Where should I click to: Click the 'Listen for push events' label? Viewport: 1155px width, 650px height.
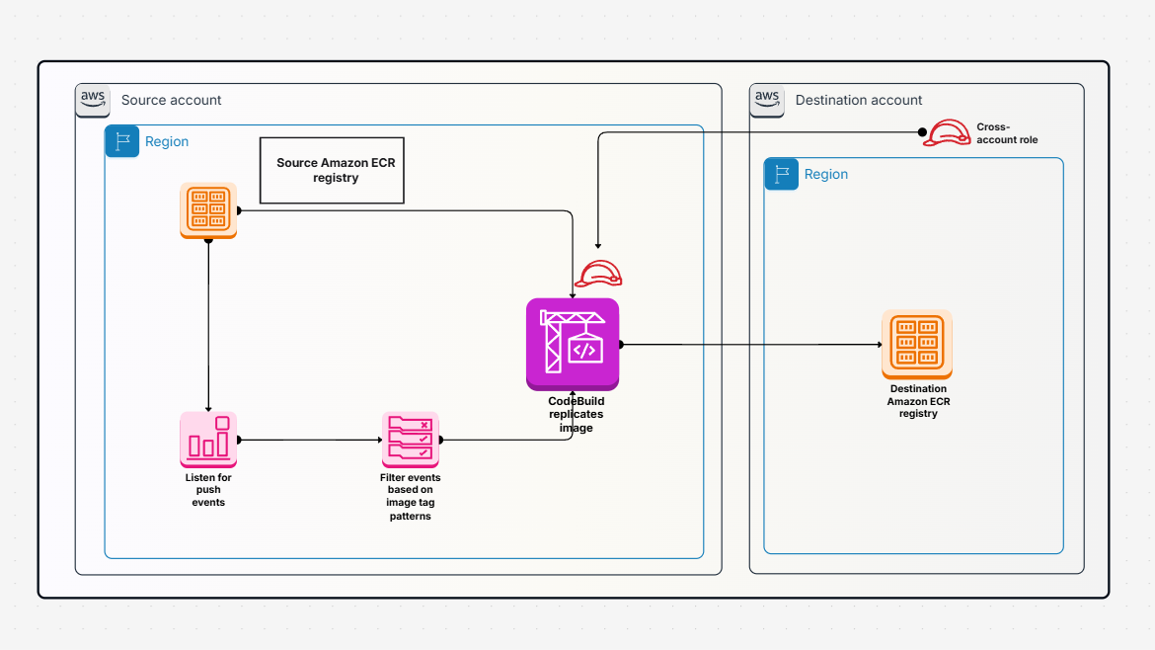pos(208,490)
